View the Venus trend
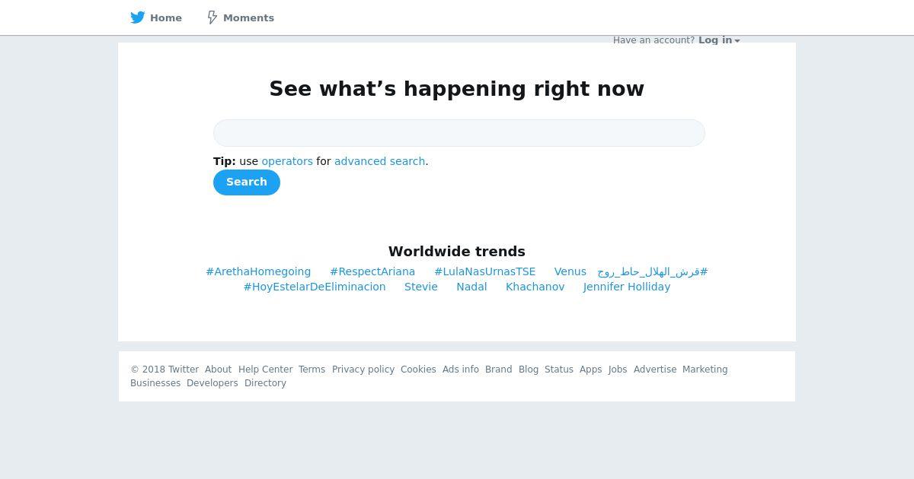Image resolution: width=914 pixels, height=479 pixels. (x=570, y=271)
